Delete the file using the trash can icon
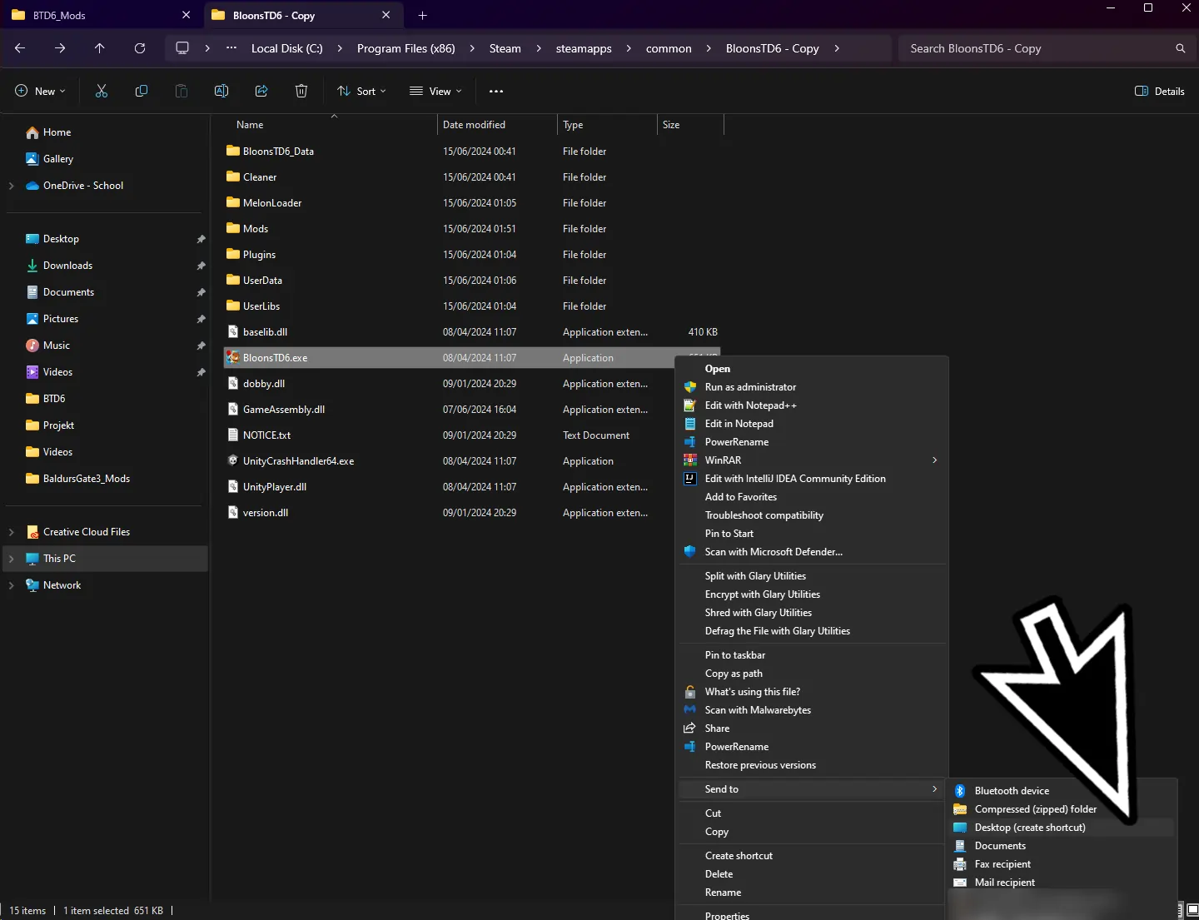This screenshot has height=920, width=1199. 301,91
